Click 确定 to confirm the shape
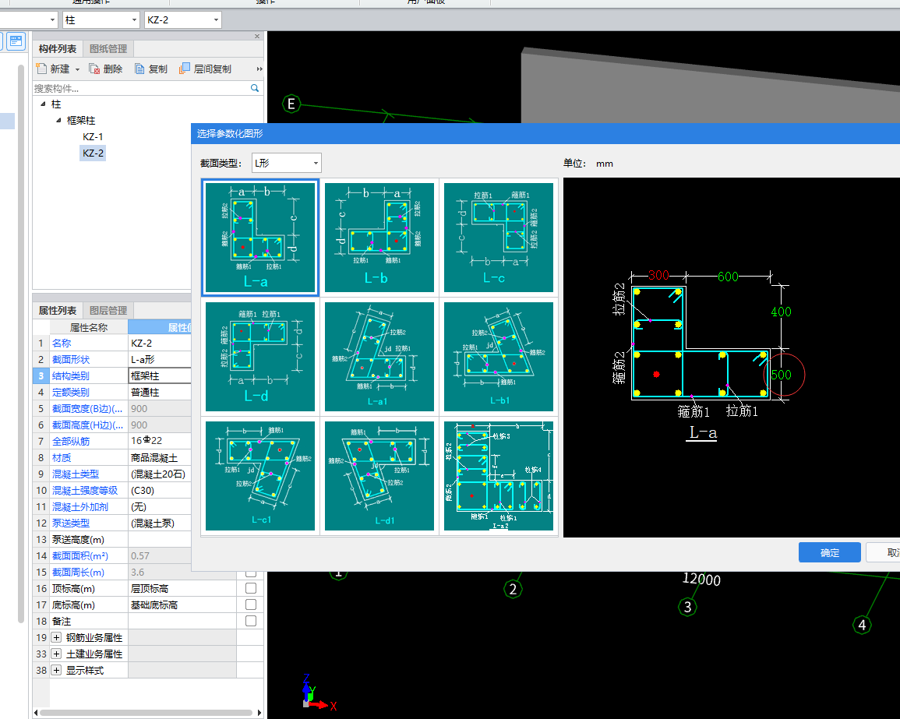Viewport: 900px width, 719px height. tap(829, 552)
